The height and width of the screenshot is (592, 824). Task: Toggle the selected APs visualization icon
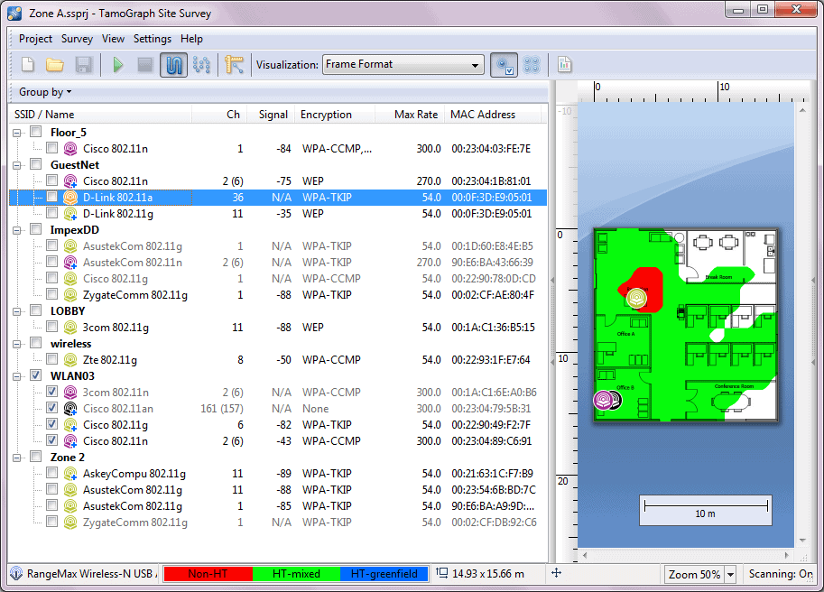tap(504, 65)
